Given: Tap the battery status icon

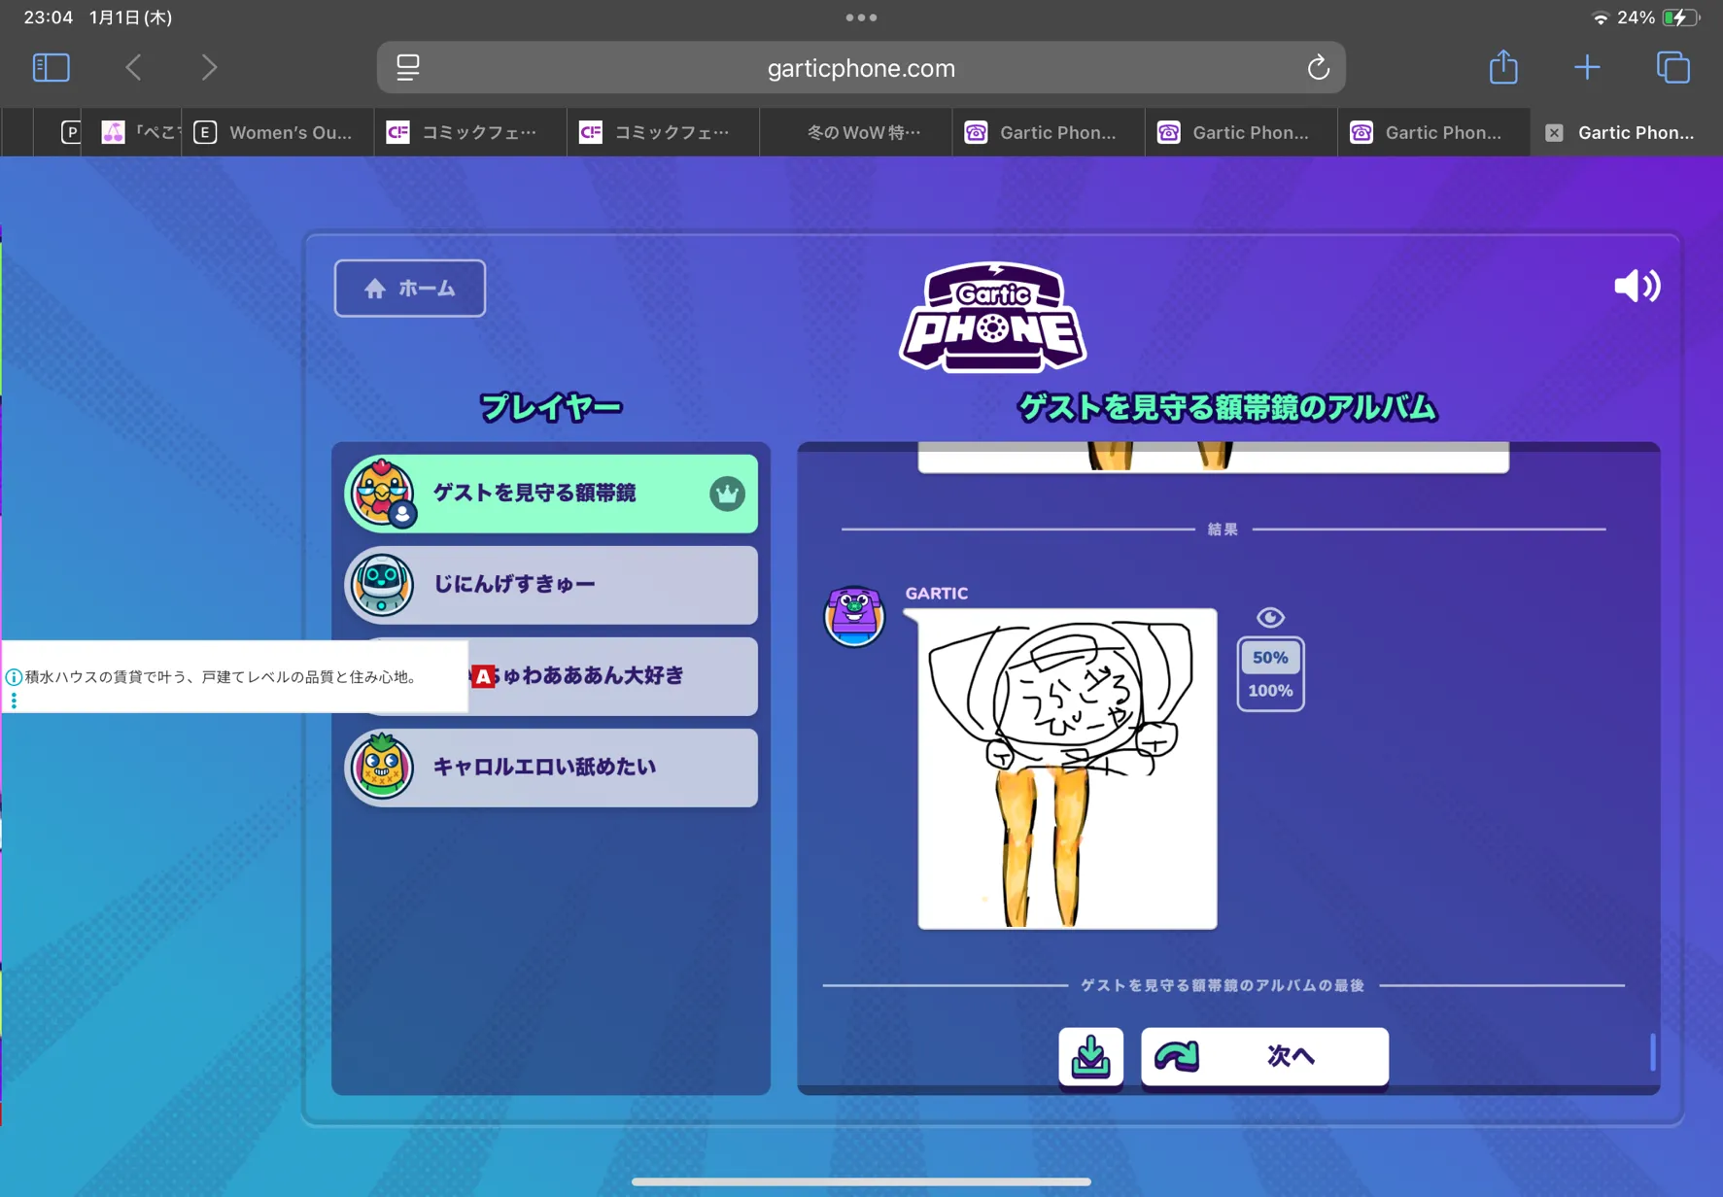Looking at the screenshot, I should point(1680,17).
